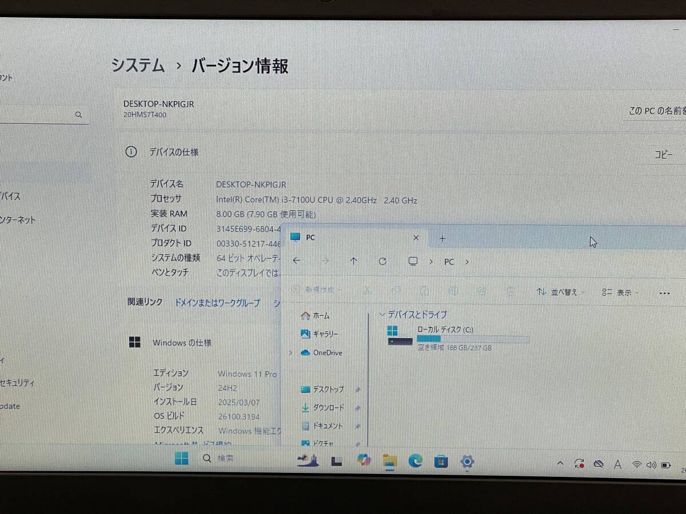The image size is (686, 514).
Task: Collapse the デバイスとドライブ group
Action: tap(382, 315)
